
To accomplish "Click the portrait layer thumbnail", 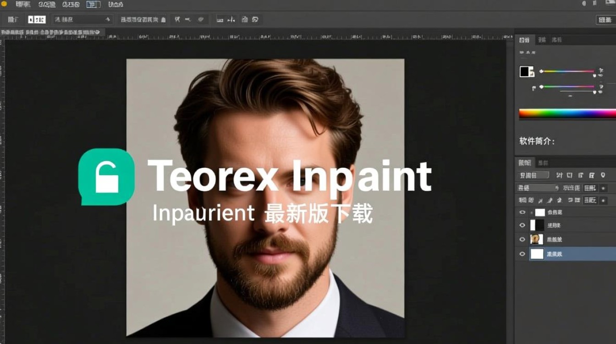I will click(x=536, y=239).
